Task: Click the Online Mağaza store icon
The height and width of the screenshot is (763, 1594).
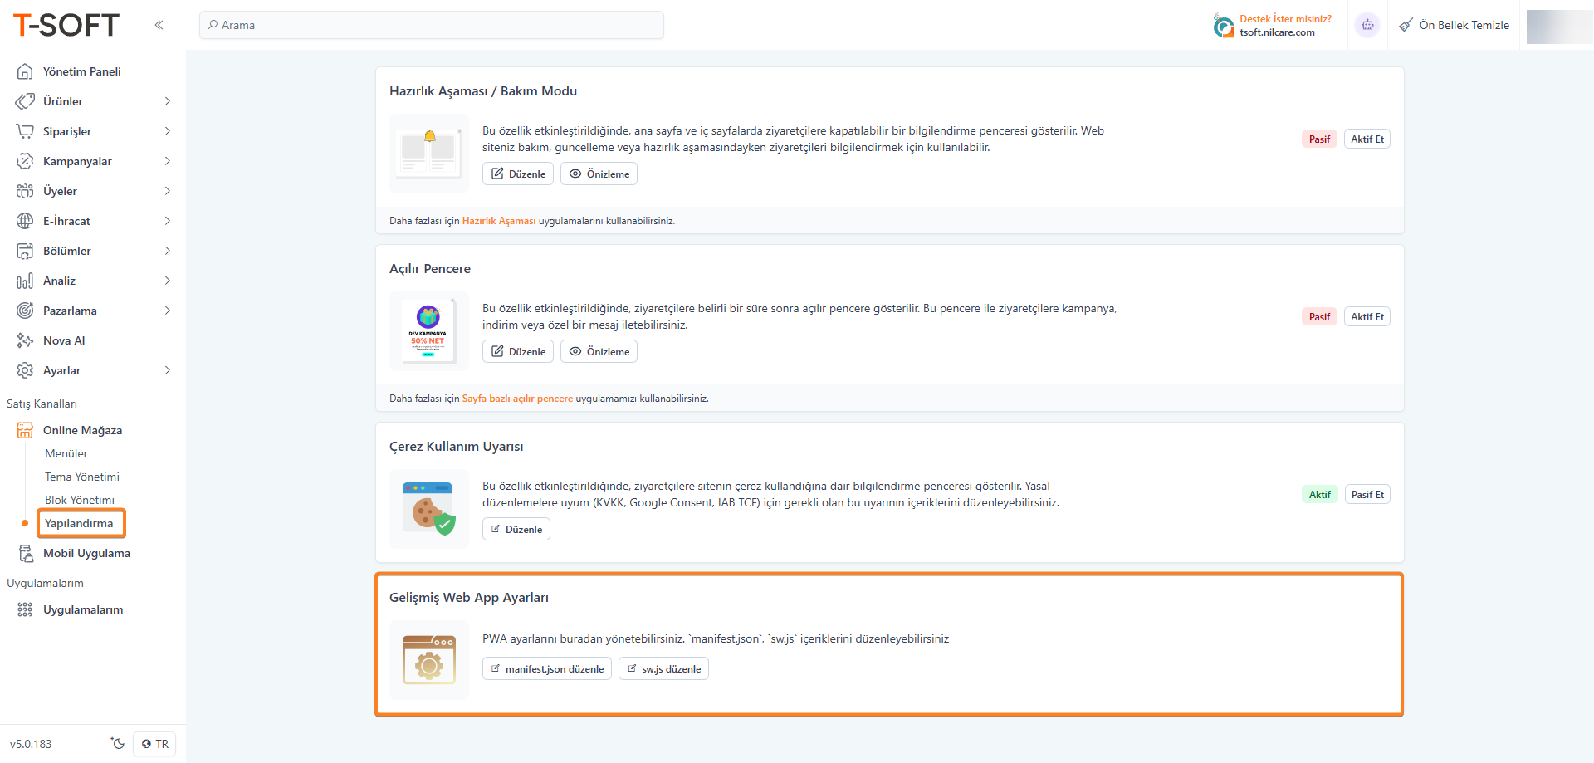Action: click(25, 430)
